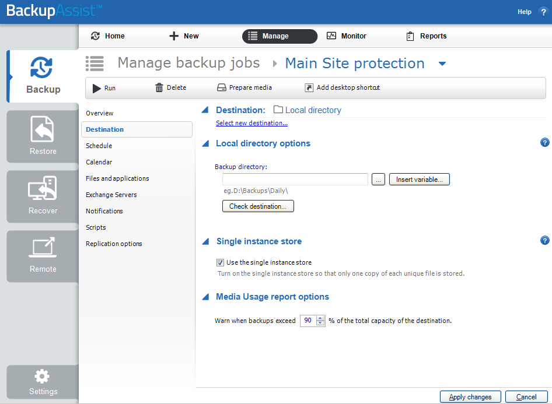
Task: Click the Delete trash can icon
Action: (159, 87)
